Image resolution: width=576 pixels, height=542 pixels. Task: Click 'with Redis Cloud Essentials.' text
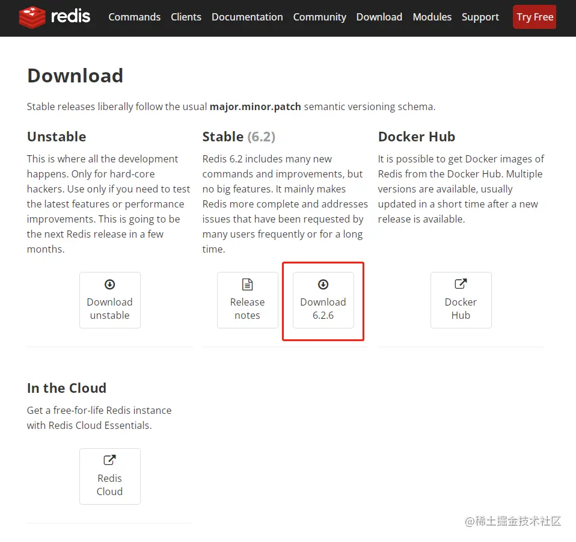[x=89, y=425]
